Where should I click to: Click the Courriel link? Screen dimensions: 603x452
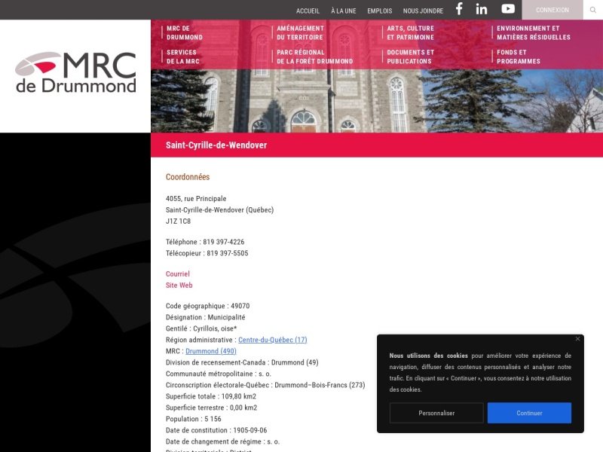pos(178,273)
